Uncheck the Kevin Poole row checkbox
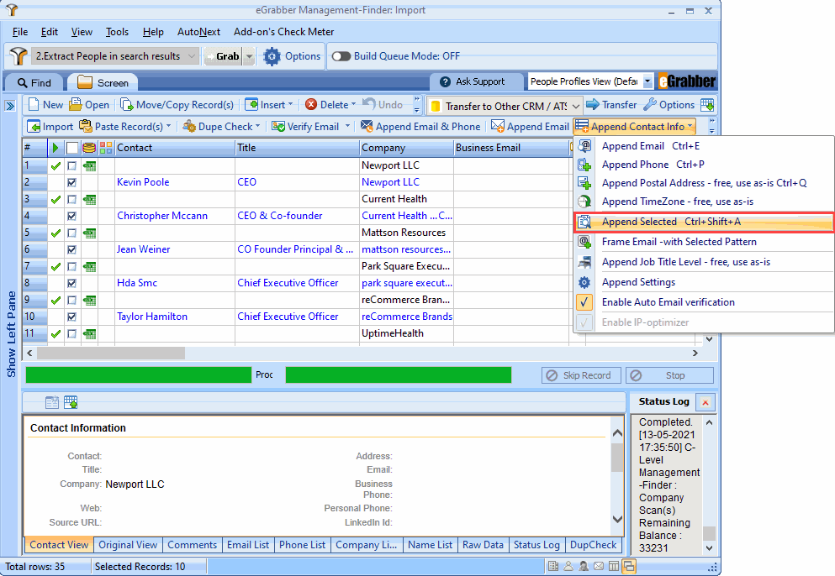Image resolution: width=835 pixels, height=576 pixels. pyautogui.click(x=71, y=182)
